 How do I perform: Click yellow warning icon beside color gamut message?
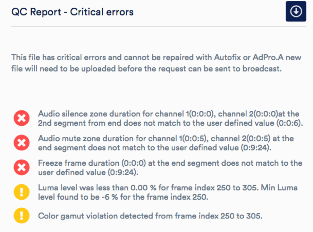coord(22,215)
